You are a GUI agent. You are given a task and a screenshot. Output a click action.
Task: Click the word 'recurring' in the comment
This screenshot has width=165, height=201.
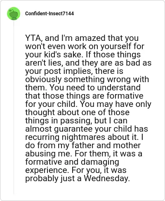tap(42, 137)
